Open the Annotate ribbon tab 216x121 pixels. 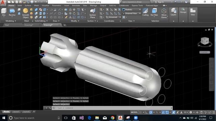pos(76,5)
